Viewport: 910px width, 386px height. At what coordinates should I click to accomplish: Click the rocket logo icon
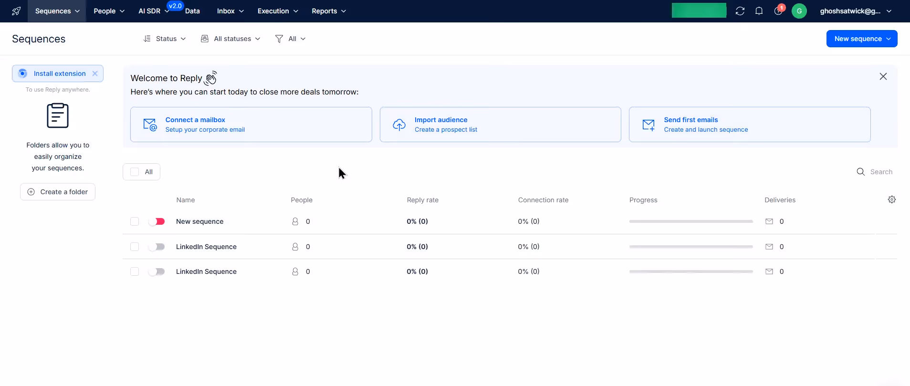(x=16, y=11)
